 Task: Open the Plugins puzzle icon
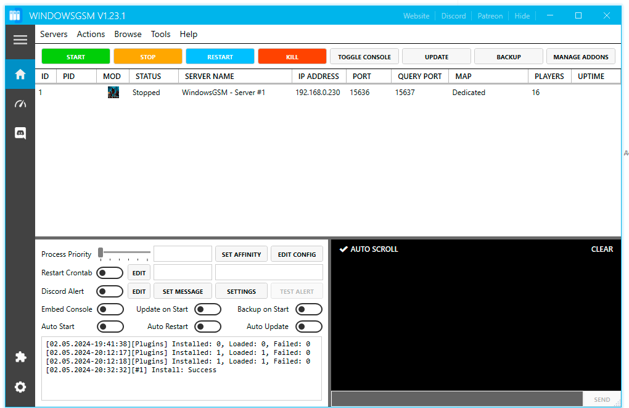20,357
